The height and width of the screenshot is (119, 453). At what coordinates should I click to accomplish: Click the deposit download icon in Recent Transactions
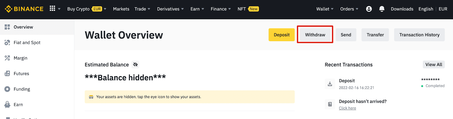coord(330,84)
